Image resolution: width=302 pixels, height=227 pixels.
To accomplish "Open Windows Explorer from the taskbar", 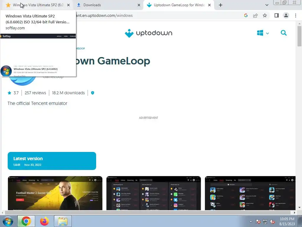I will click(x=63, y=221).
